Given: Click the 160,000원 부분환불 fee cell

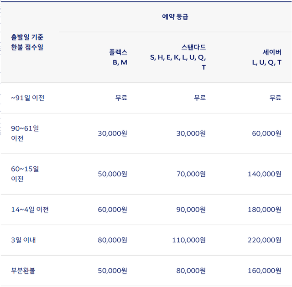Looking at the screenshot, I should [x=265, y=271].
